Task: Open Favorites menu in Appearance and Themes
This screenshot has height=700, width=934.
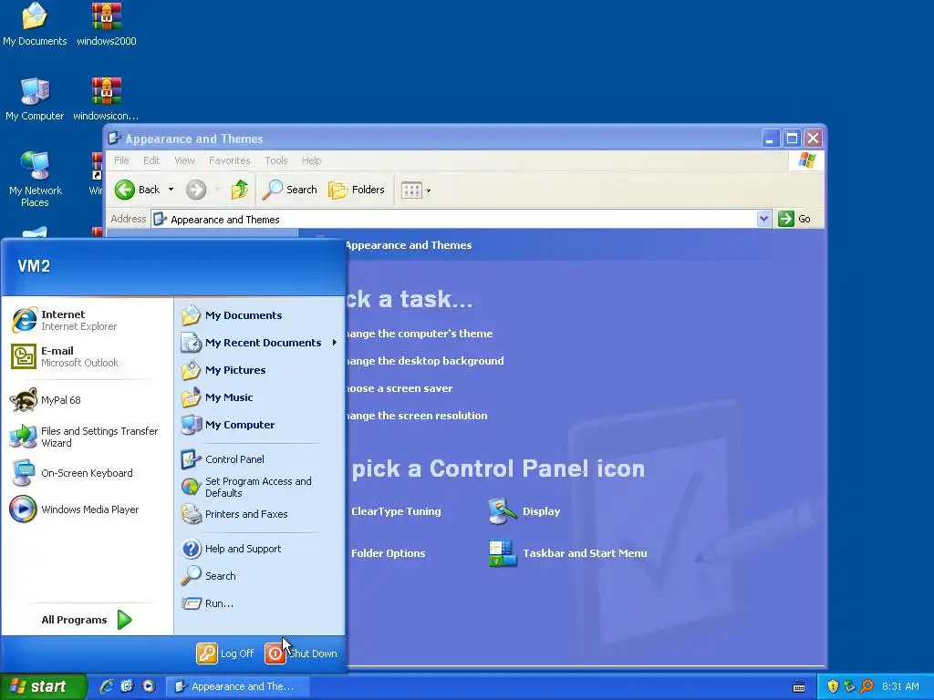Action: point(229,160)
